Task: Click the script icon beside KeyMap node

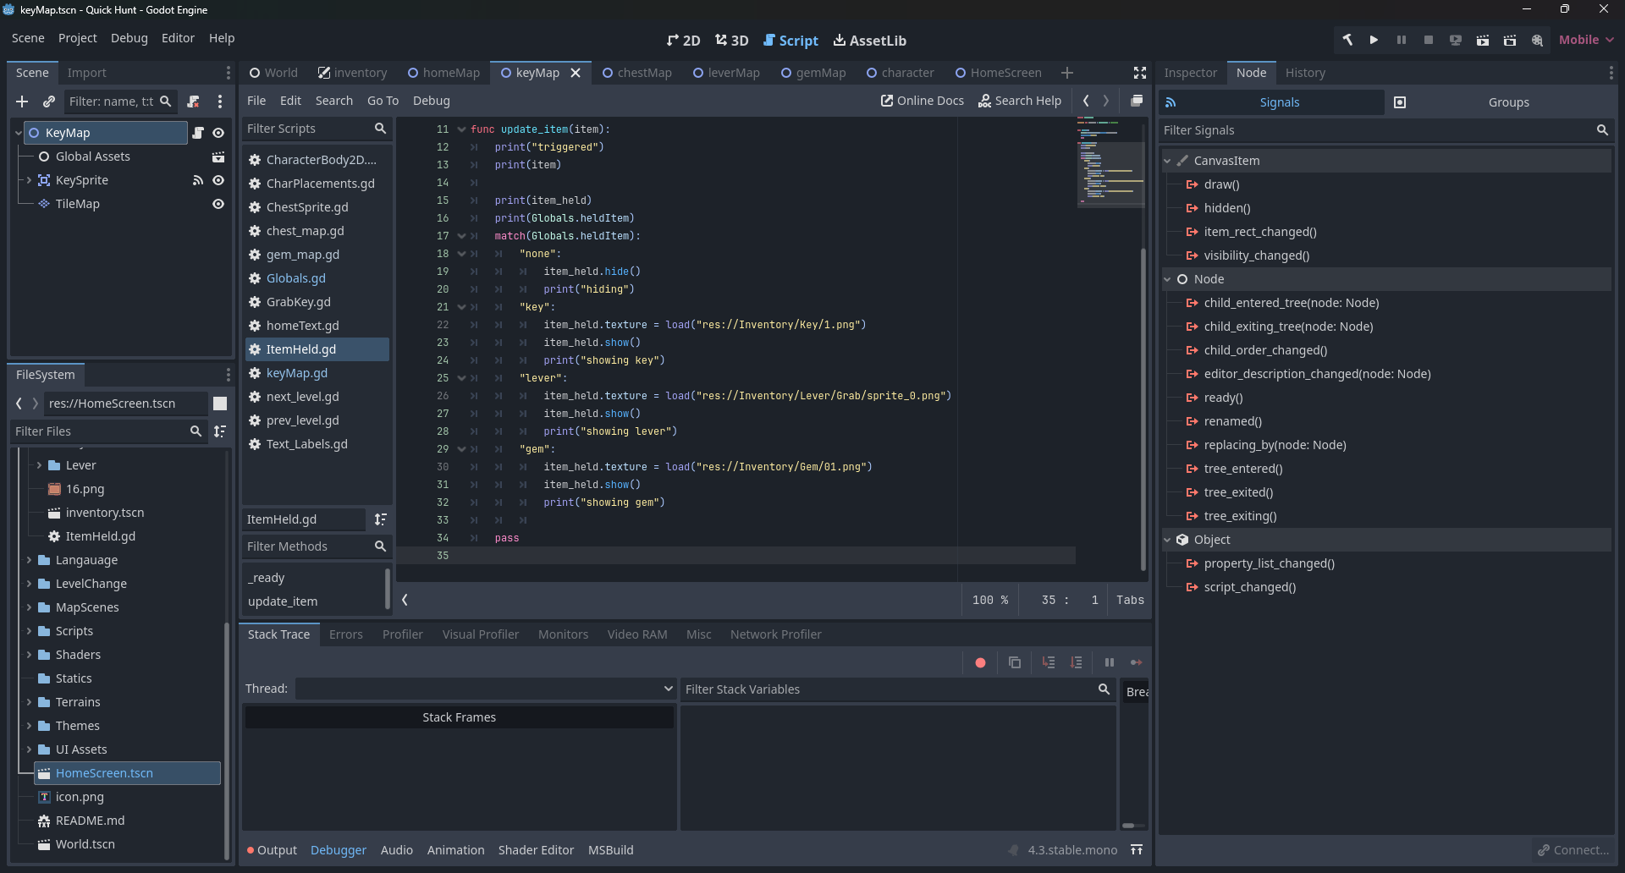Action: pyautogui.click(x=198, y=133)
